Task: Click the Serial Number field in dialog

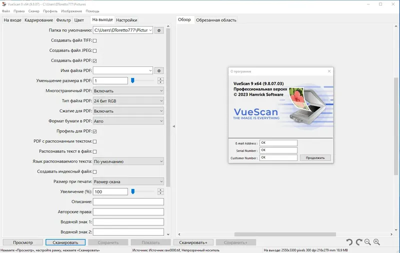Action: 278,150
